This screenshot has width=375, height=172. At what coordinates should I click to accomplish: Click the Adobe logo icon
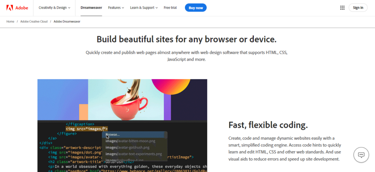10,8
